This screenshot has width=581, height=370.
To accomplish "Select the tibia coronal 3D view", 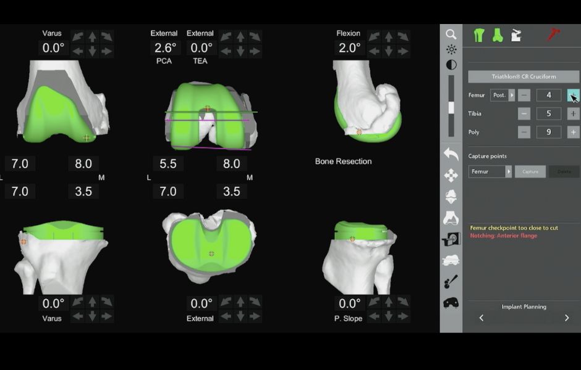I will coord(61,257).
